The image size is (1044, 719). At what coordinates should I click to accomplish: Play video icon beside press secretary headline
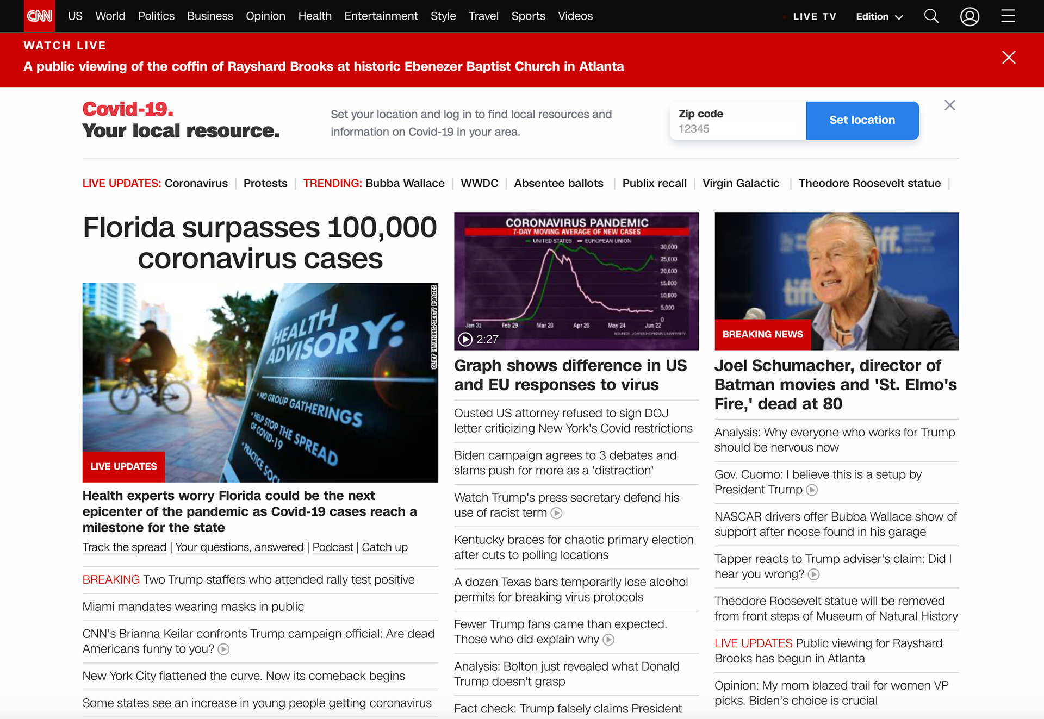coord(556,513)
